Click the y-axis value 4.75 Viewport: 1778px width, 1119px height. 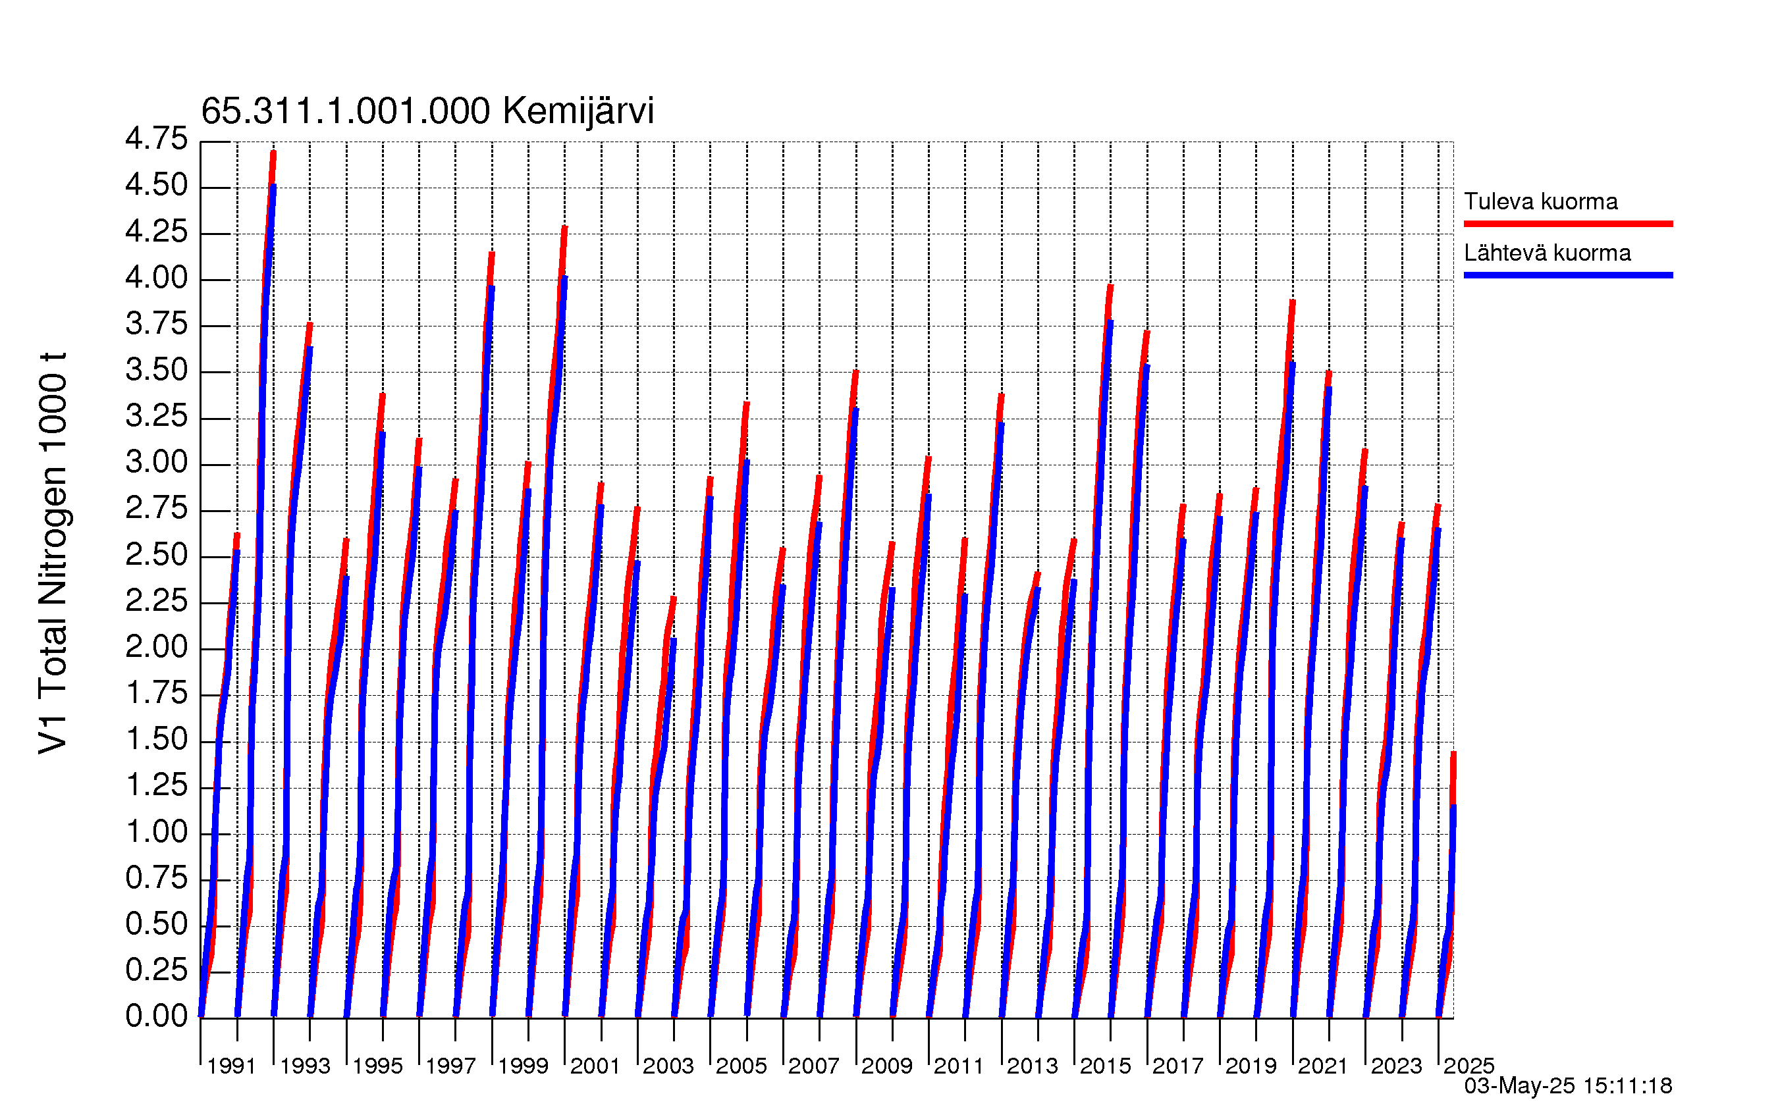click(x=157, y=139)
